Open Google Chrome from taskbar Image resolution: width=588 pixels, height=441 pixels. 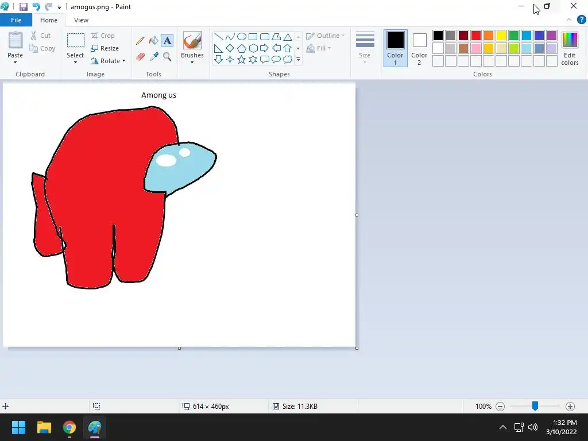pyautogui.click(x=69, y=427)
